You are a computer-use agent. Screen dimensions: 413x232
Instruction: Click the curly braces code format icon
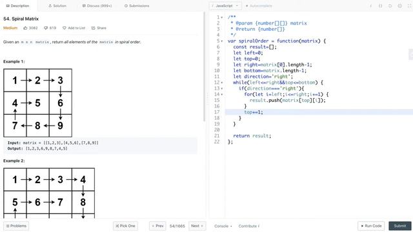(x=380, y=6)
